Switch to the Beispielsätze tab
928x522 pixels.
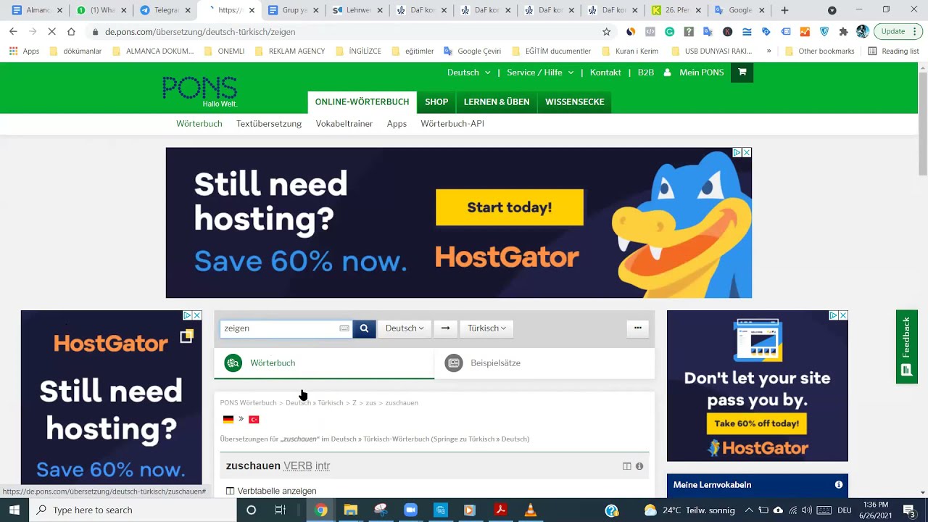tap(544, 363)
